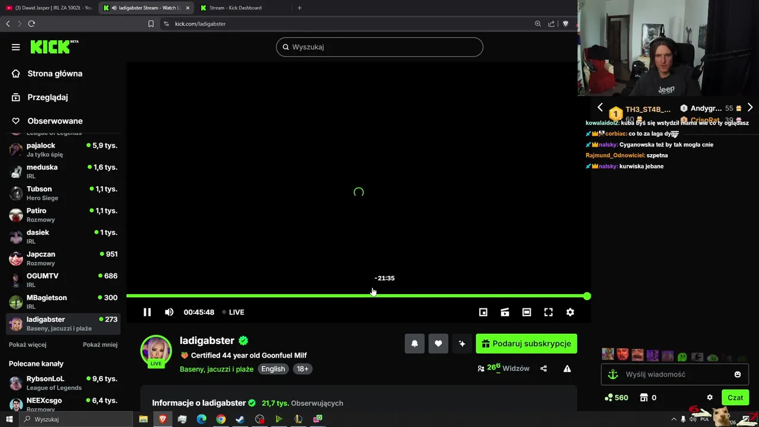This screenshot has width=759, height=427.
Task: Send message with Czat button
Action: 735,397
